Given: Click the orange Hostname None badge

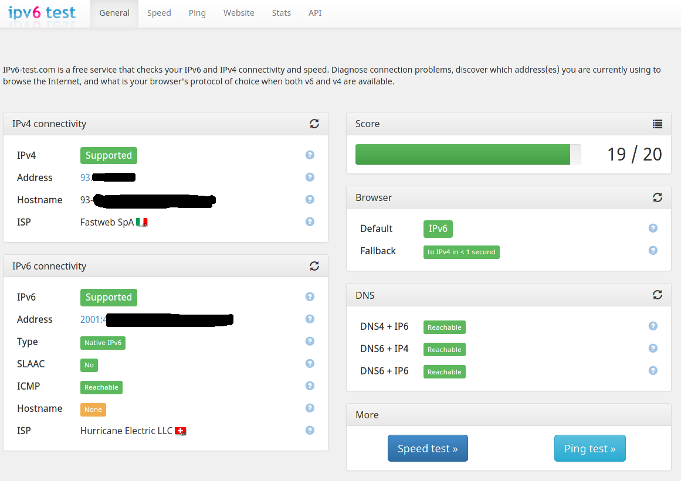Looking at the screenshot, I should click(93, 410).
